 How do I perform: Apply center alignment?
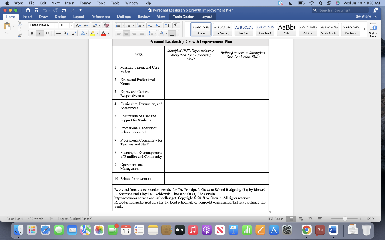[x=126, y=33]
